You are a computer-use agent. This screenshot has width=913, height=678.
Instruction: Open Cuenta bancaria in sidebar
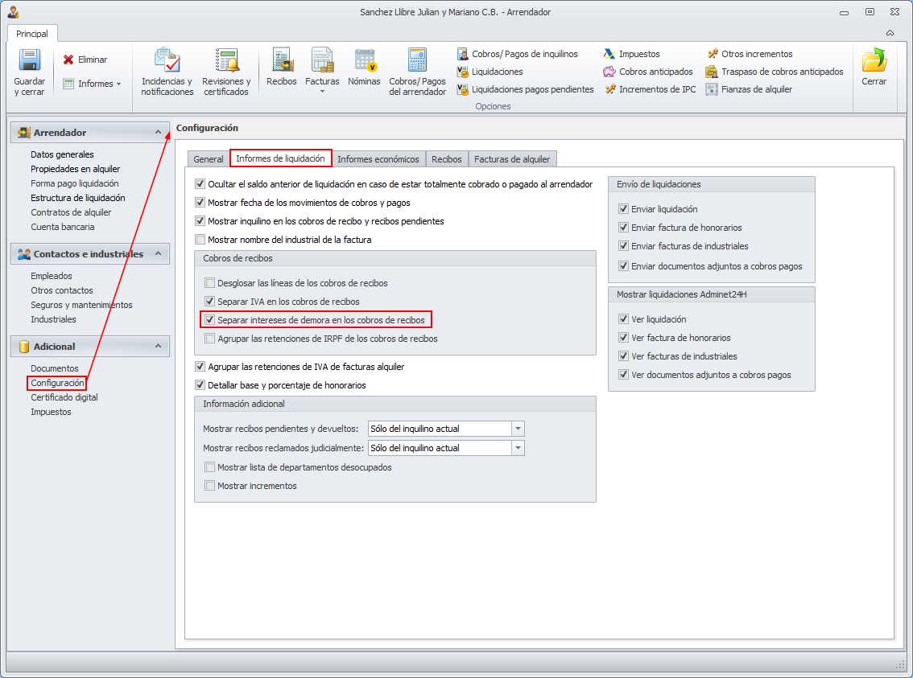tap(63, 228)
